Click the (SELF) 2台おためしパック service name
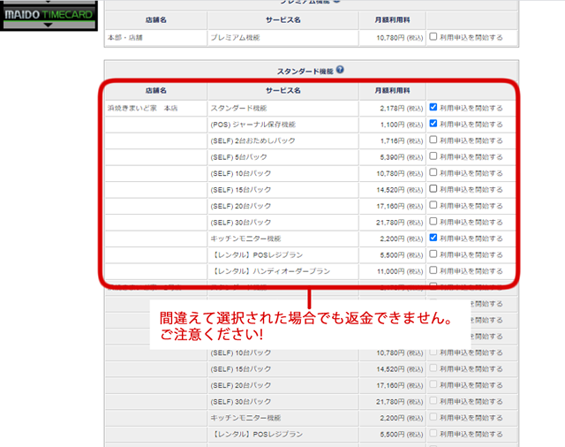The height and width of the screenshot is (447, 565). click(x=253, y=140)
